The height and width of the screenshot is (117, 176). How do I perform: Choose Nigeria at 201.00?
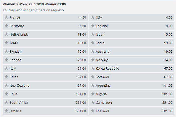click(x=167, y=94)
